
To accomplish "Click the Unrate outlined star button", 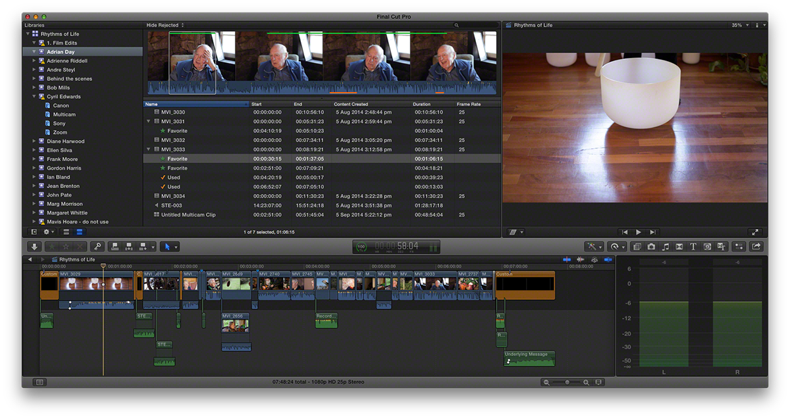I will coord(66,247).
